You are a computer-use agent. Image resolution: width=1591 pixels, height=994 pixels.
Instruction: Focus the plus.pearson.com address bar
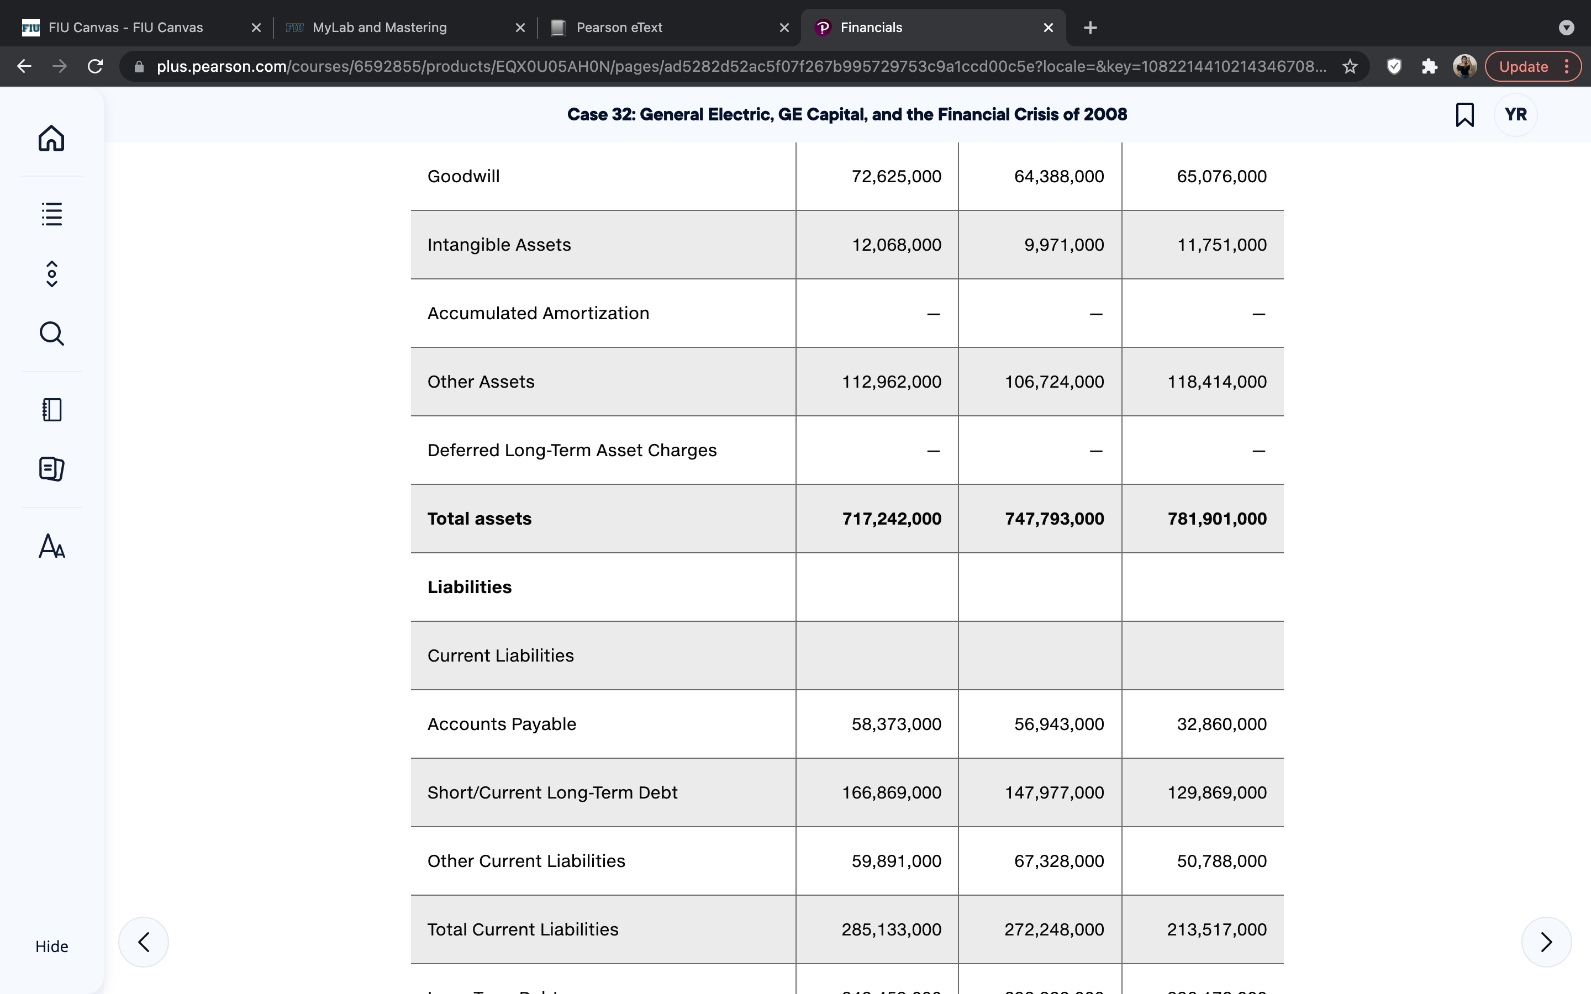pyautogui.click(x=741, y=66)
